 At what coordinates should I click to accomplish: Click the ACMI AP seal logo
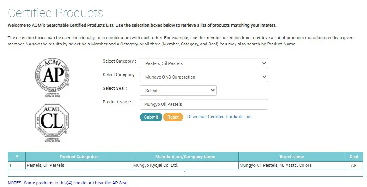click(53, 77)
